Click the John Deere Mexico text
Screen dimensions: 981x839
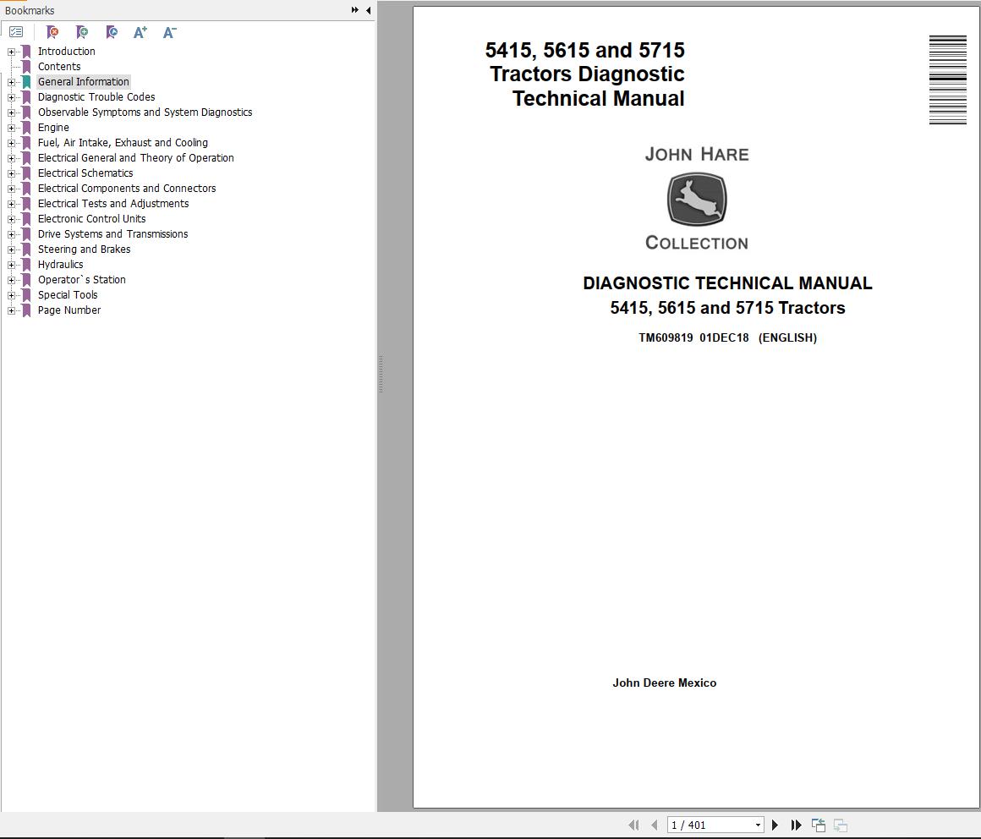point(665,683)
